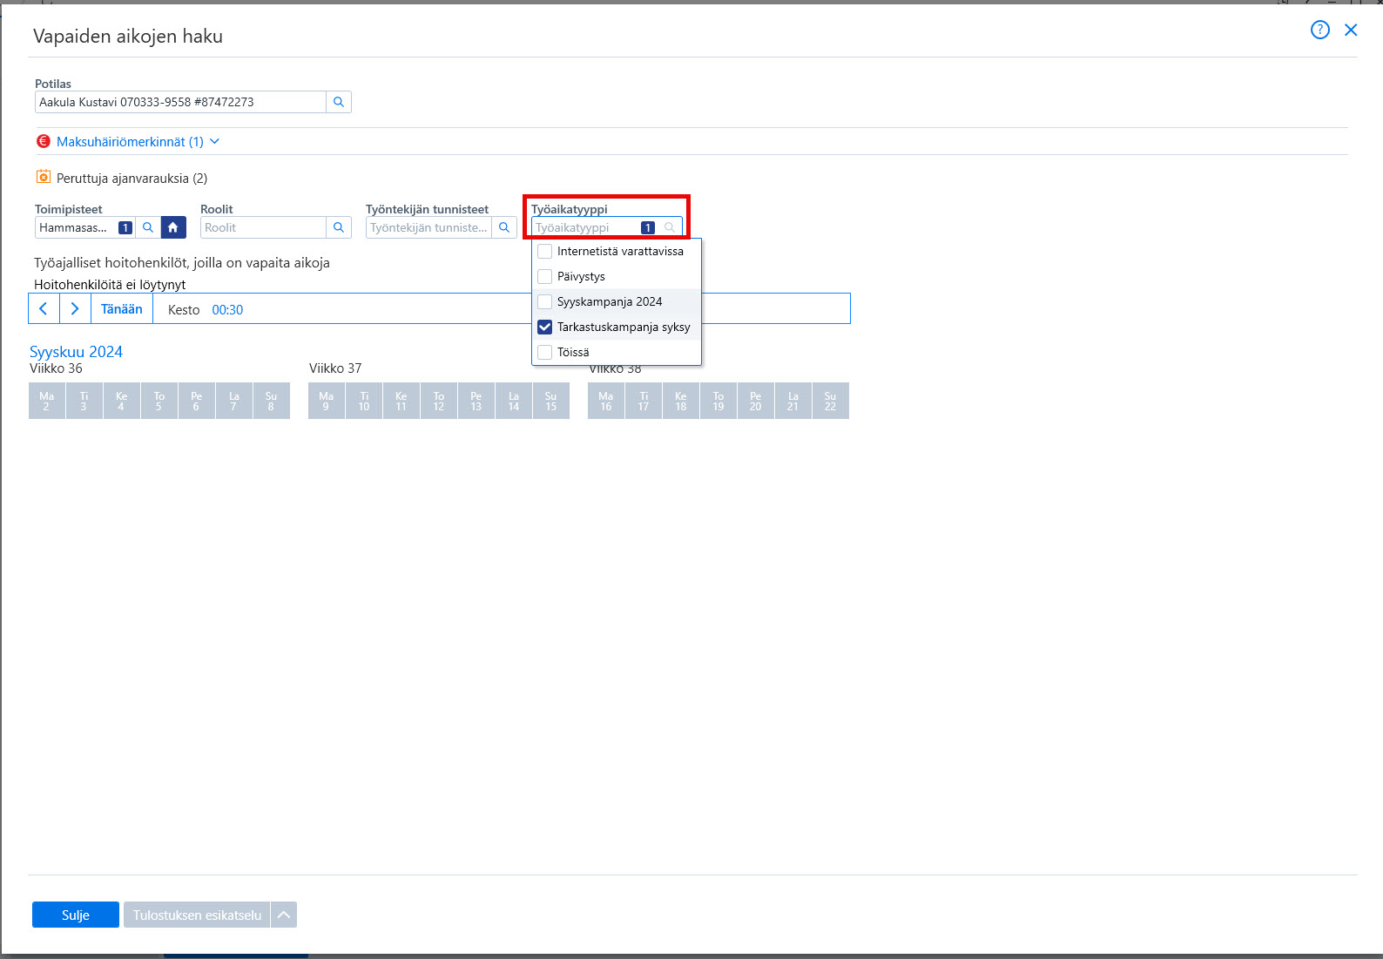Screen dimensions: 1383x959
Task: Tick the Syyskampanja 2024 option
Action: coord(545,302)
